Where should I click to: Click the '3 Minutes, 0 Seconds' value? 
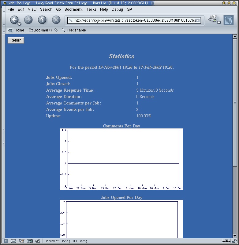click(x=155, y=90)
